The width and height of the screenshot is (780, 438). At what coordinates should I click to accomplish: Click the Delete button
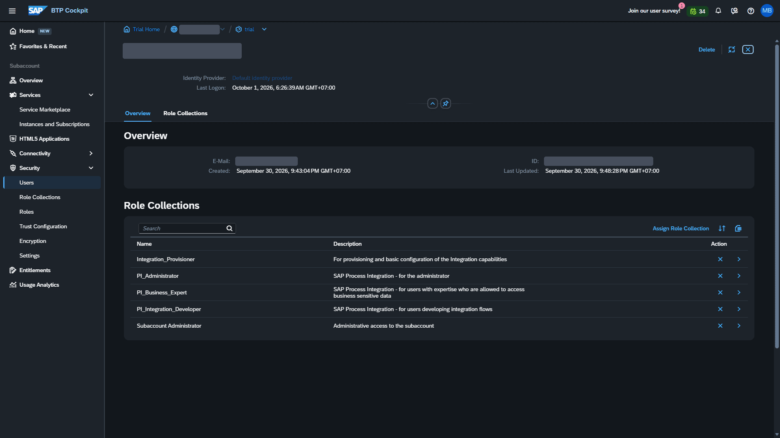coord(706,49)
